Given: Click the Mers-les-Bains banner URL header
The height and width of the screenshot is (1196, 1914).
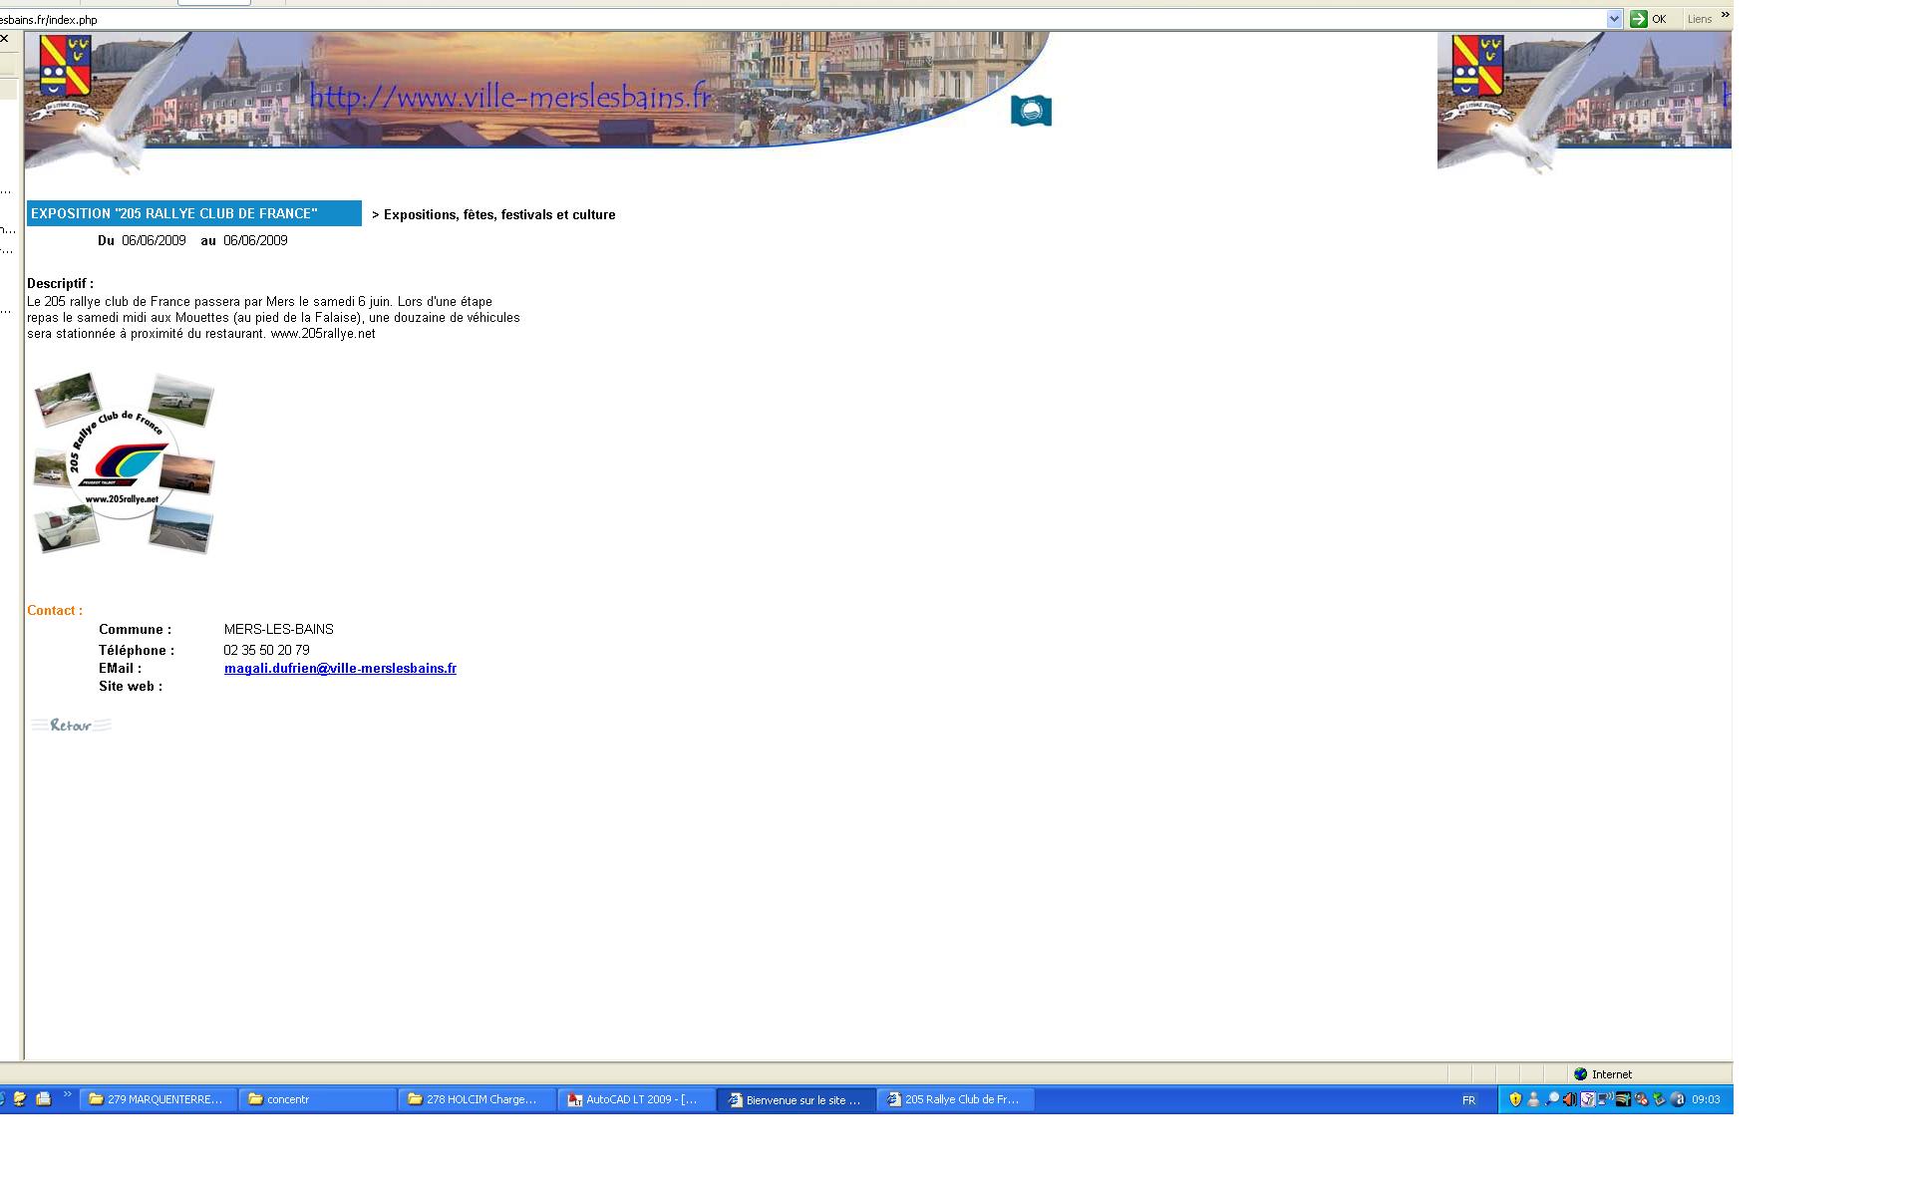Looking at the screenshot, I should pyautogui.click(x=509, y=97).
